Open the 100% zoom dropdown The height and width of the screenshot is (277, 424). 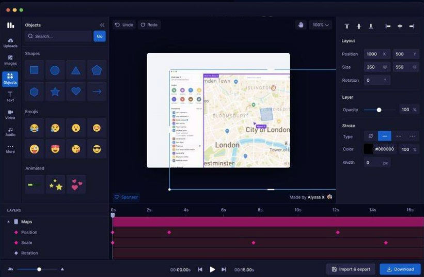pos(320,25)
